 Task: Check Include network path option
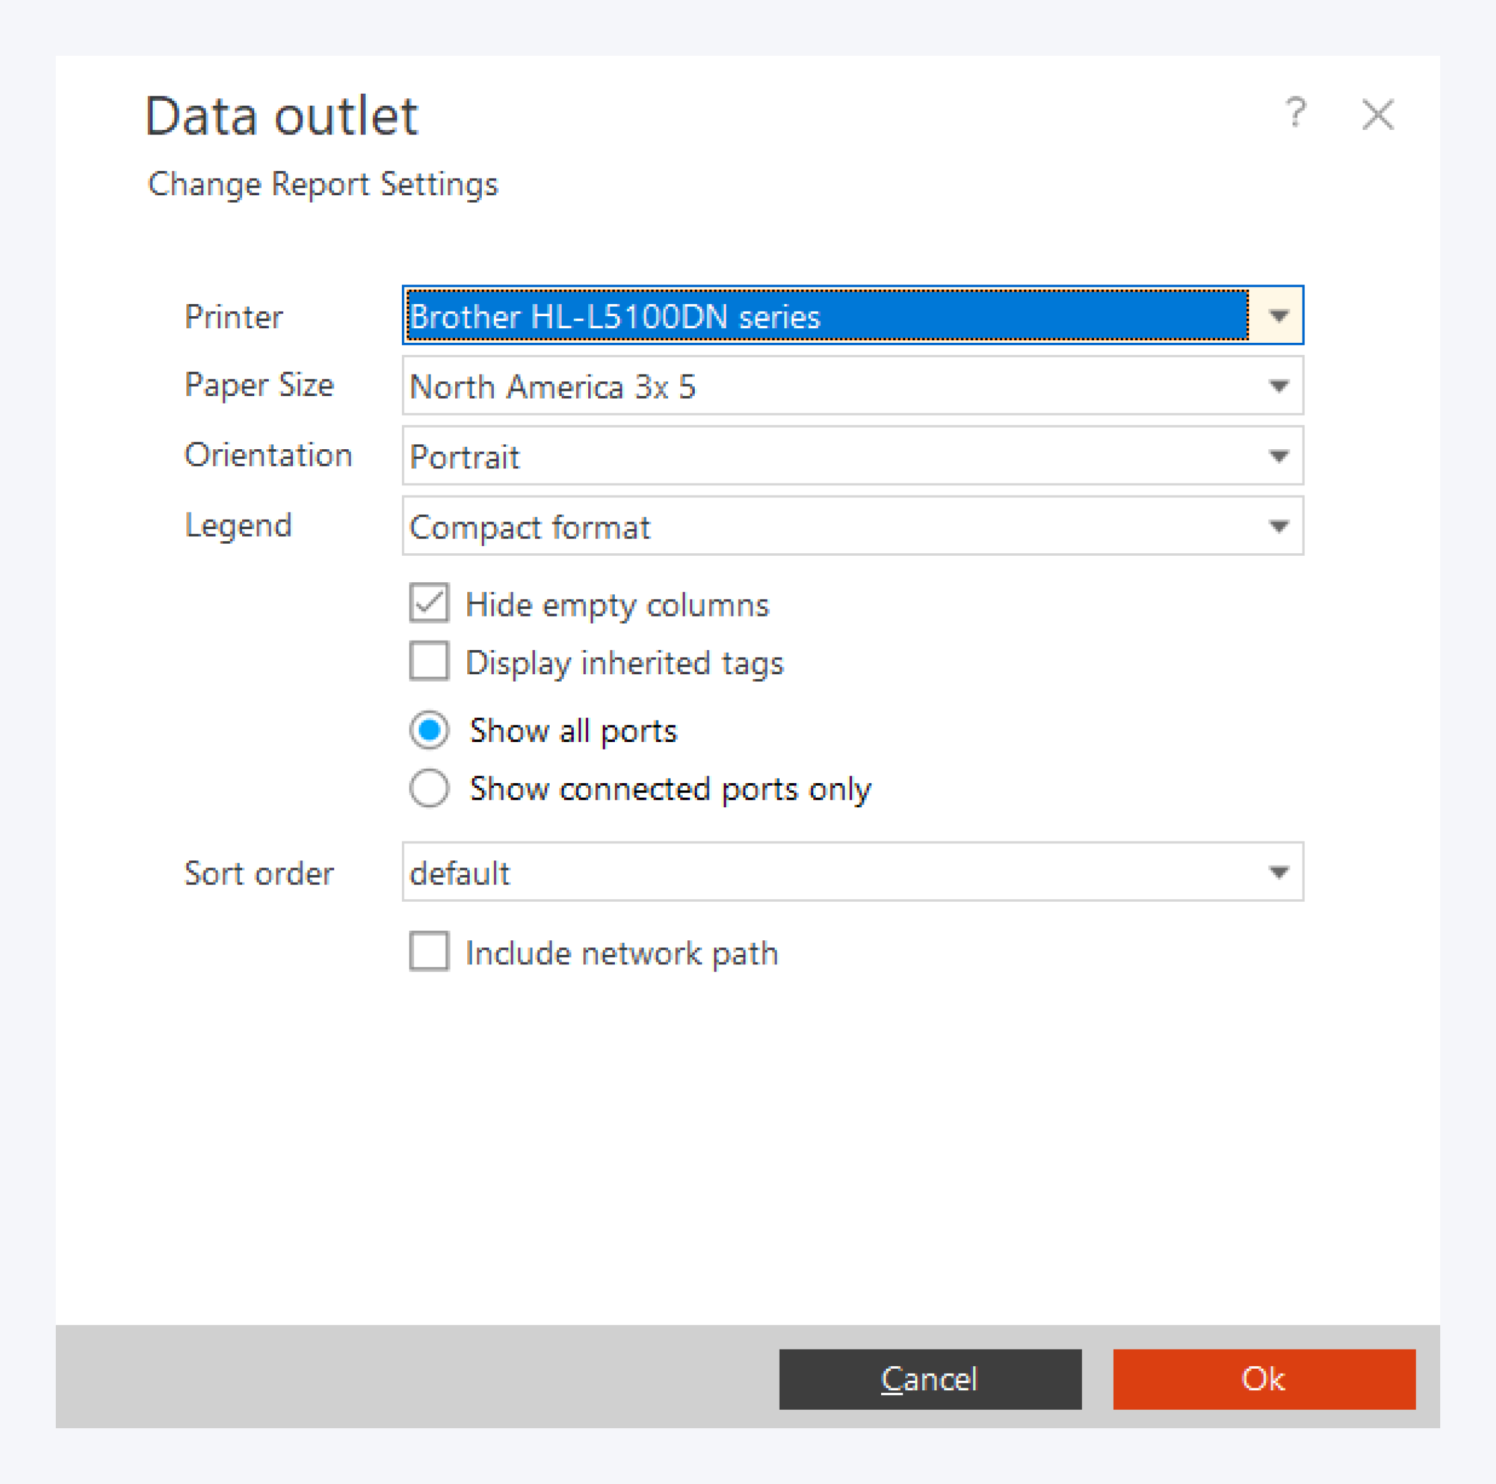(x=429, y=951)
